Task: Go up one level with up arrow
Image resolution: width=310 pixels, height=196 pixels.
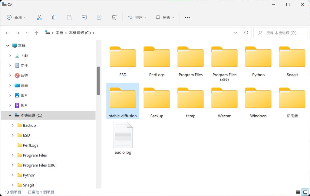Action: tap(37, 33)
